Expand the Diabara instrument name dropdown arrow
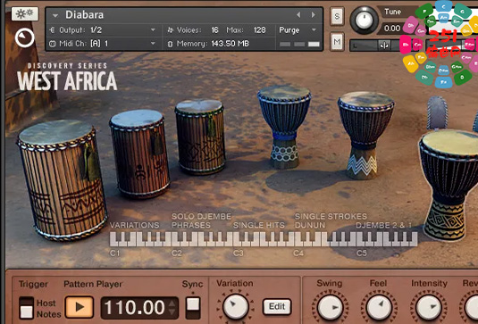This screenshot has height=324, width=478. point(55,15)
